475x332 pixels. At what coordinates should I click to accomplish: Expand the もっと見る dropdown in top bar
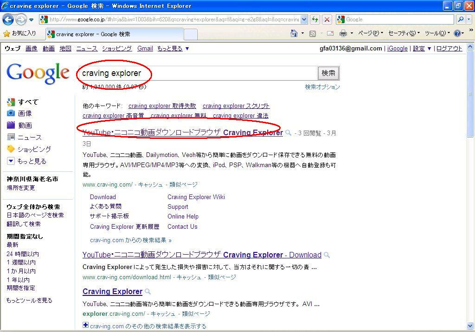pos(173,48)
